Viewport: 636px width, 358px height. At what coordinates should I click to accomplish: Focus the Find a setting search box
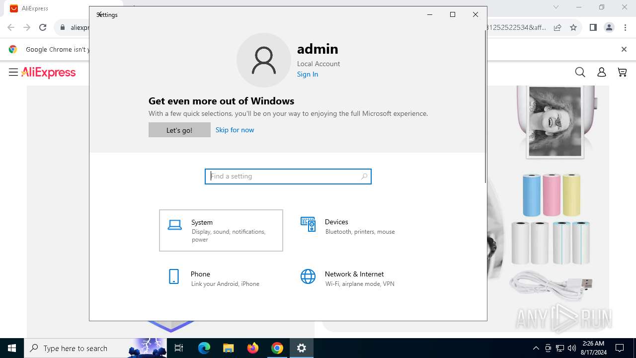(288, 176)
